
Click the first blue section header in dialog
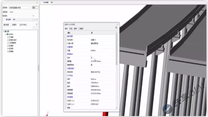click(70, 36)
